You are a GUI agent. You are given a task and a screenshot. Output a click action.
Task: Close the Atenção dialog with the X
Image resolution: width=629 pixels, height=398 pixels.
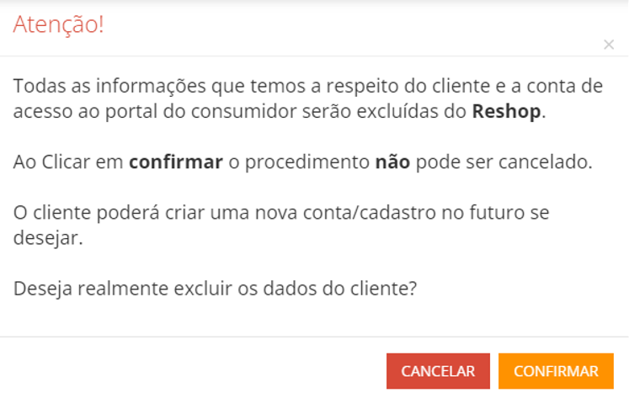(609, 45)
